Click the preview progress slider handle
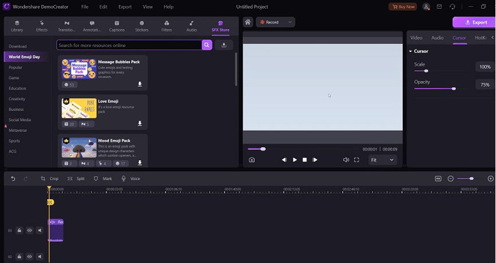 tap(263, 149)
